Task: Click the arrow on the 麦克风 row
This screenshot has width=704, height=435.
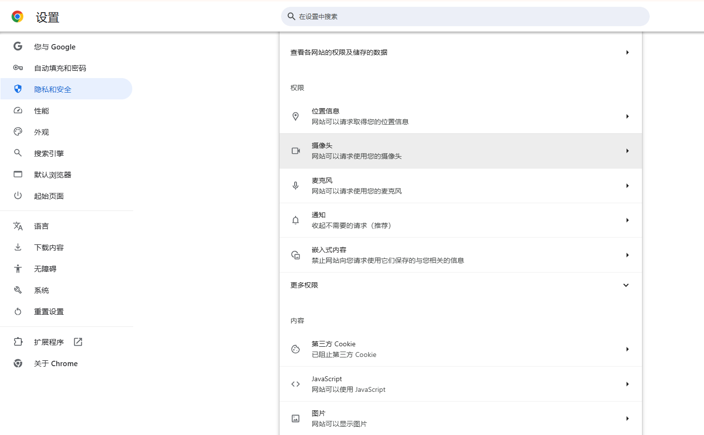Action: [627, 186]
